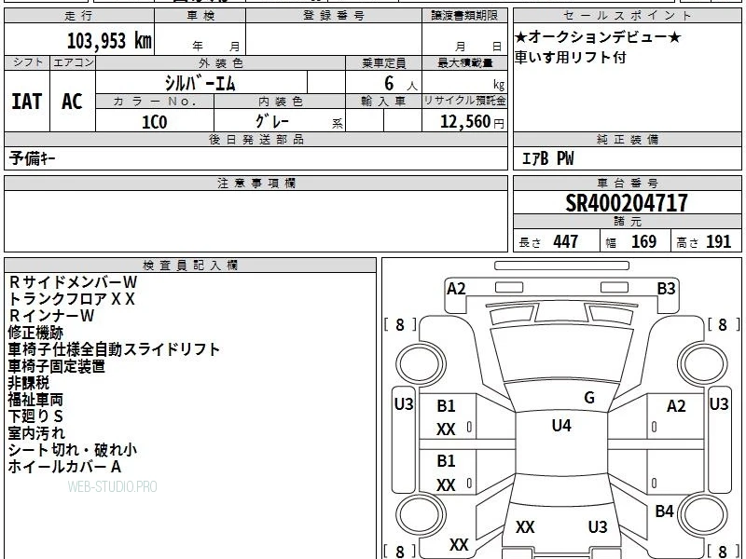
Task: Select the note RサイドメンバーW
Action: [x=73, y=282]
